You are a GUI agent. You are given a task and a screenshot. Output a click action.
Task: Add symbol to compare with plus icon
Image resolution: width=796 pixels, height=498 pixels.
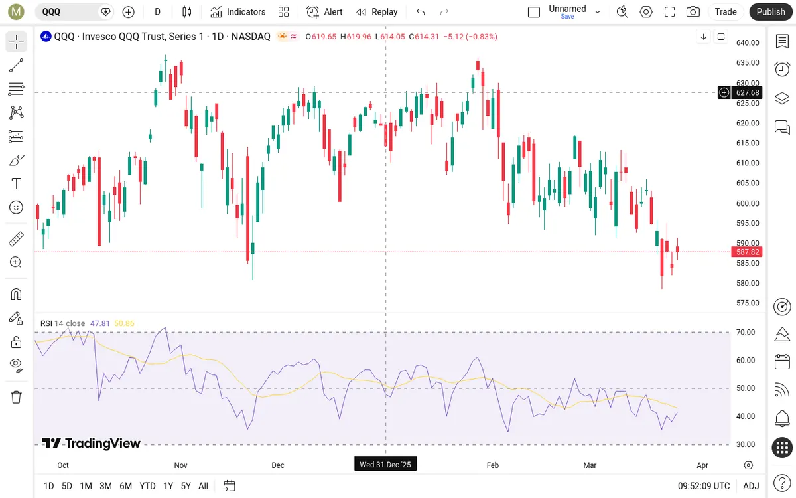pos(129,12)
